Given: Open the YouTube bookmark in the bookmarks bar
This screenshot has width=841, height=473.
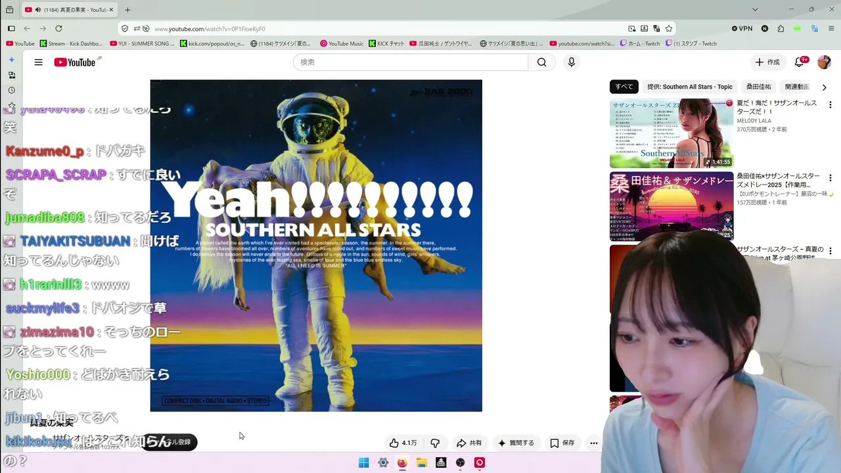Looking at the screenshot, I should click(x=20, y=44).
